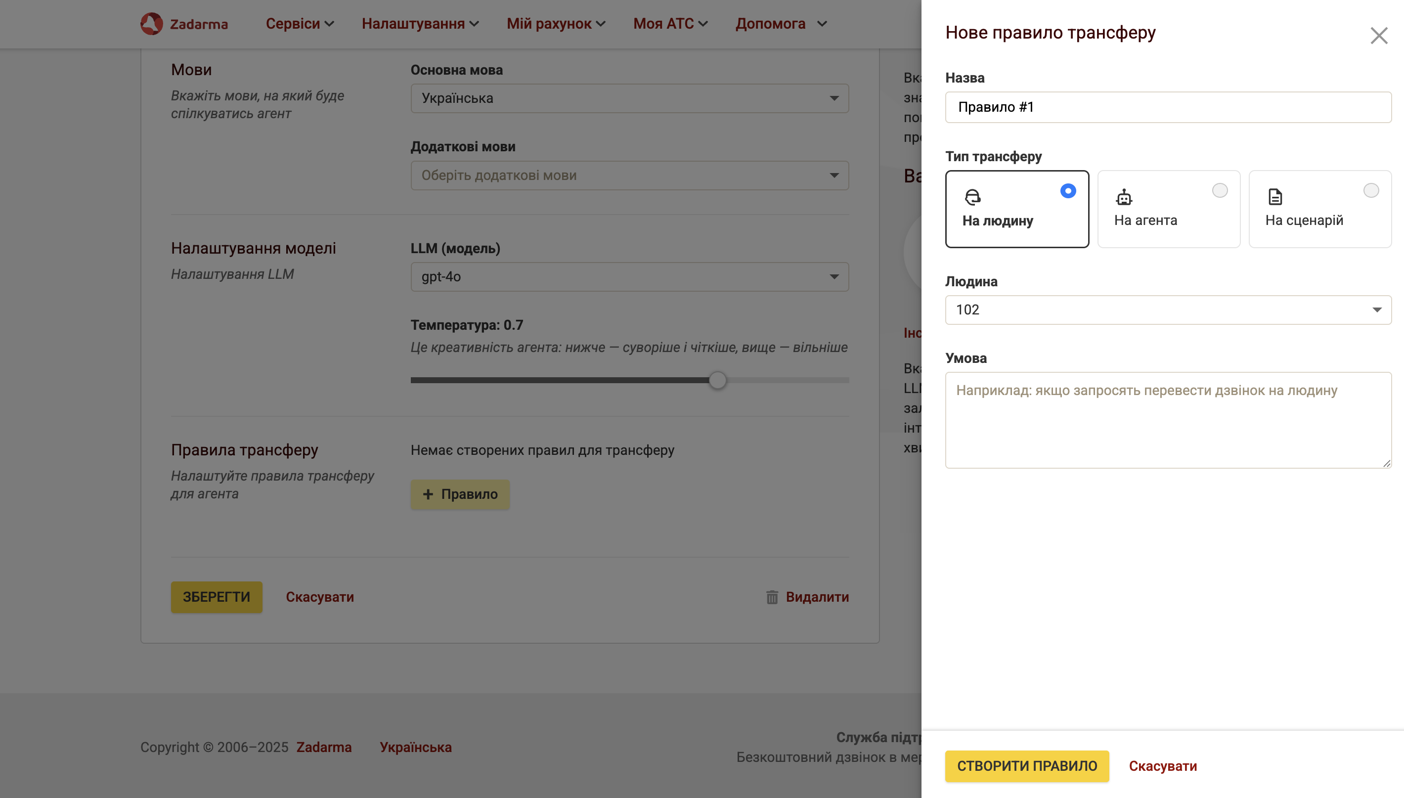Click the robot icon in На агента
The width and height of the screenshot is (1404, 798).
[1124, 197]
